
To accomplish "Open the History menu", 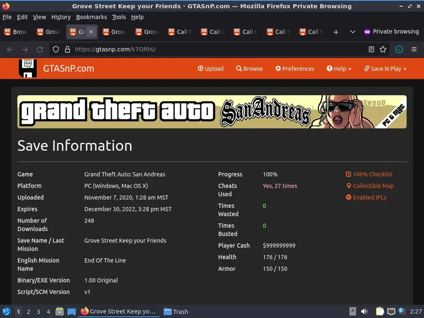I will coord(61,17).
